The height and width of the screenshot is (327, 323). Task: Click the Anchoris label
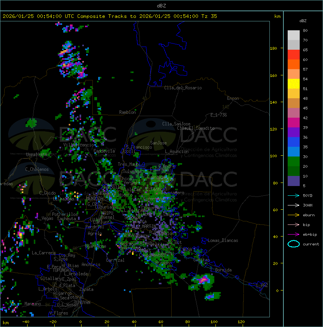point(91,264)
